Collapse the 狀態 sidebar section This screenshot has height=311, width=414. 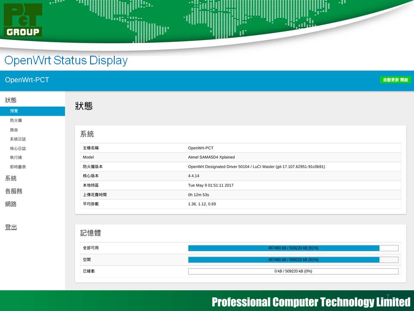pos(11,100)
